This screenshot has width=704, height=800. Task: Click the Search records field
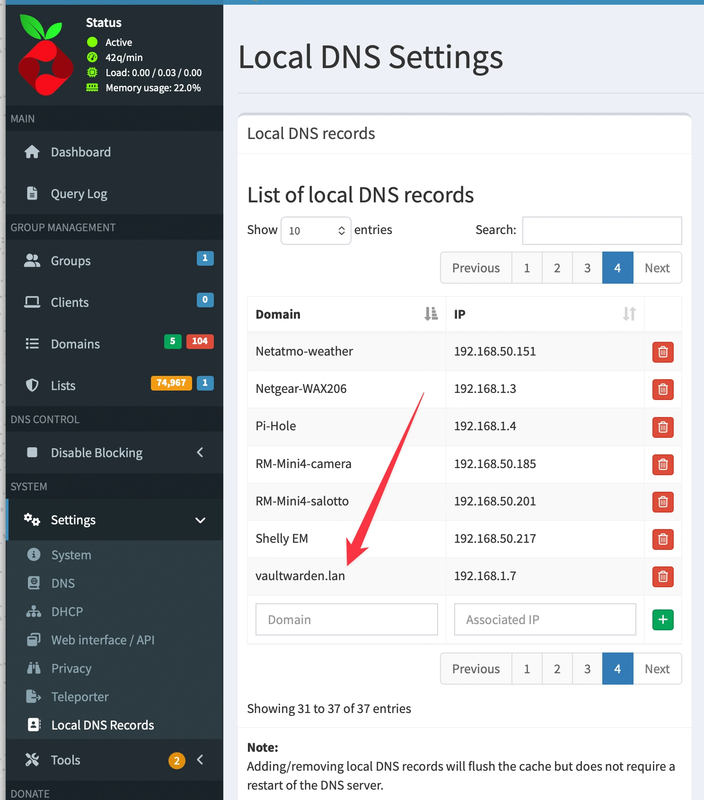pyautogui.click(x=602, y=231)
